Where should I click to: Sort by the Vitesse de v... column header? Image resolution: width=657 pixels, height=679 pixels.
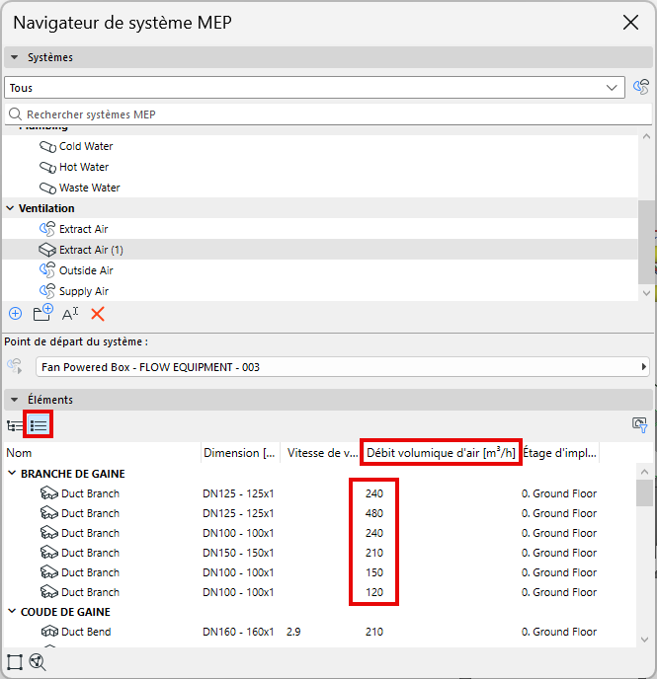321,453
